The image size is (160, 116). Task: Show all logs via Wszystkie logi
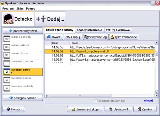[x=96, y=37]
